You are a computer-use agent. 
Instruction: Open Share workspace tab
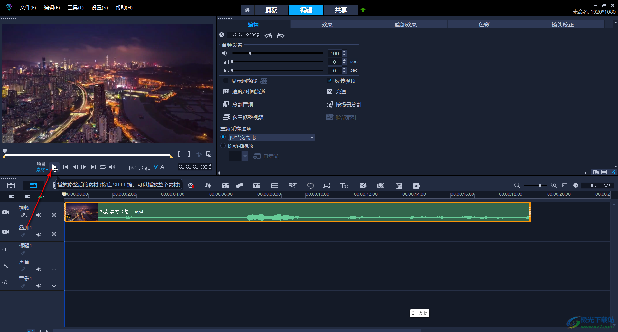(x=341, y=10)
